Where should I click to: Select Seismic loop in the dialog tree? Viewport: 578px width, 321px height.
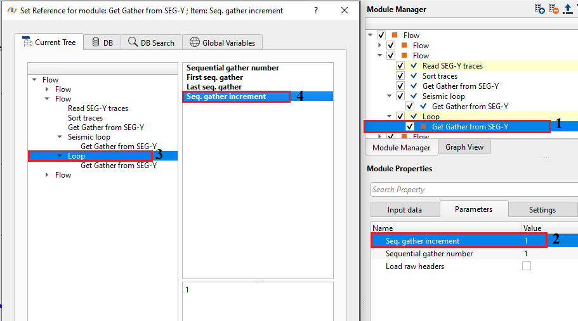89,137
